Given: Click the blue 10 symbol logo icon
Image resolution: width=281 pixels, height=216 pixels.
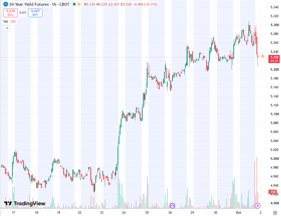Looking at the screenshot, I should [x=5, y=4].
